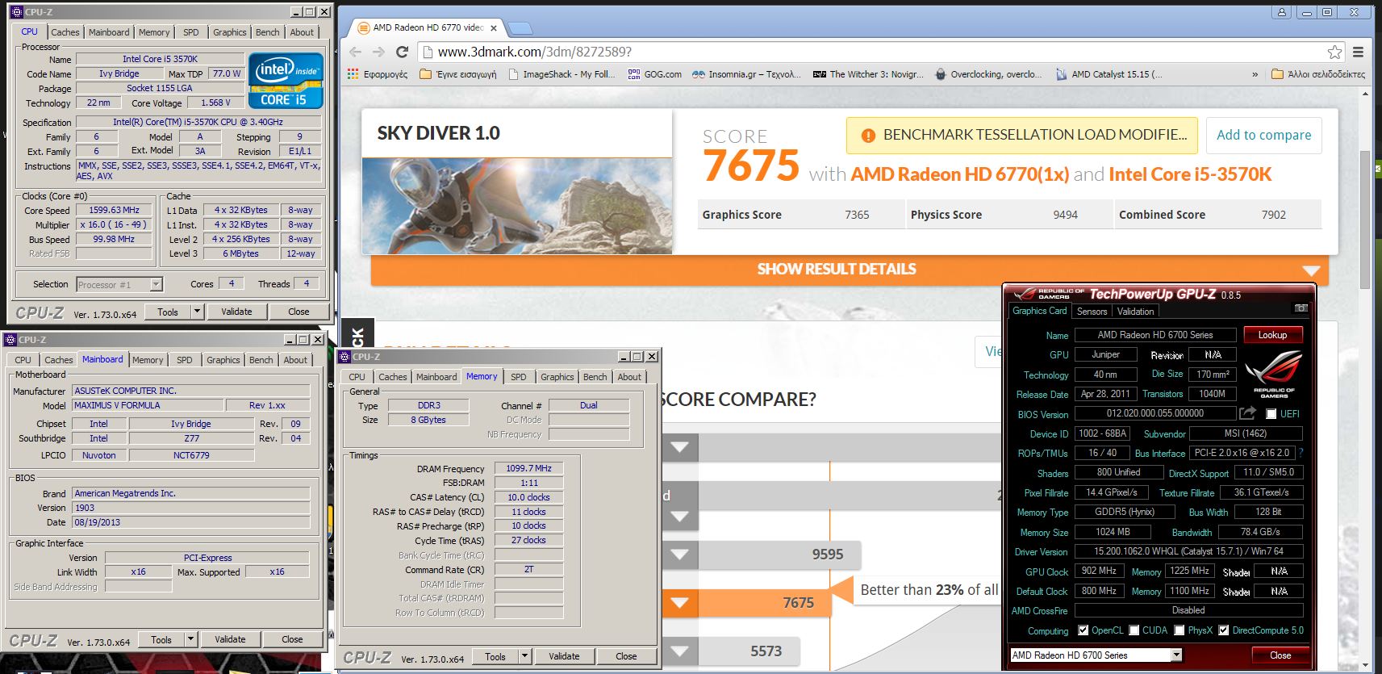Expand the 7675 score comparison row
The height and width of the screenshot is (674, 1382).
(x=680, y=603)
